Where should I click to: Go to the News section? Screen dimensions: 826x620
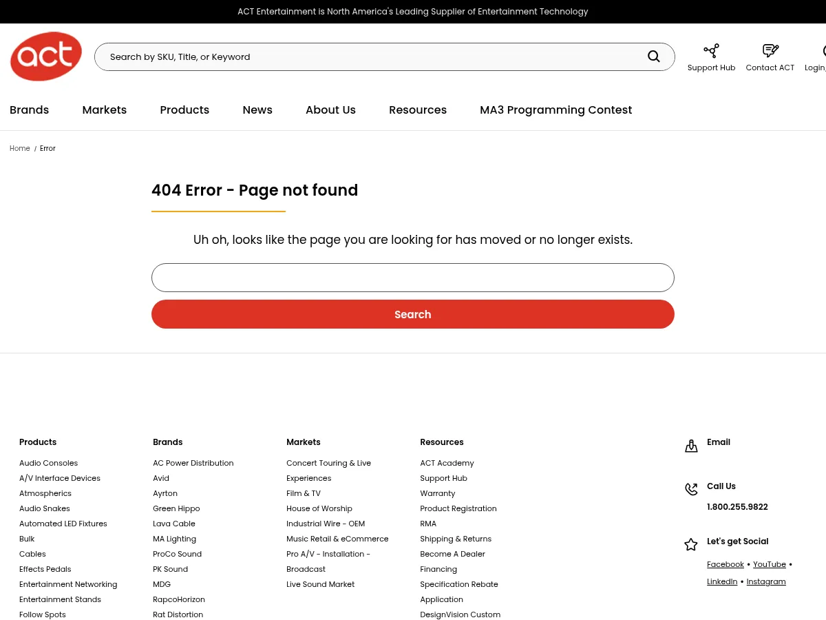pyautogui.click(x=257, y=110)
